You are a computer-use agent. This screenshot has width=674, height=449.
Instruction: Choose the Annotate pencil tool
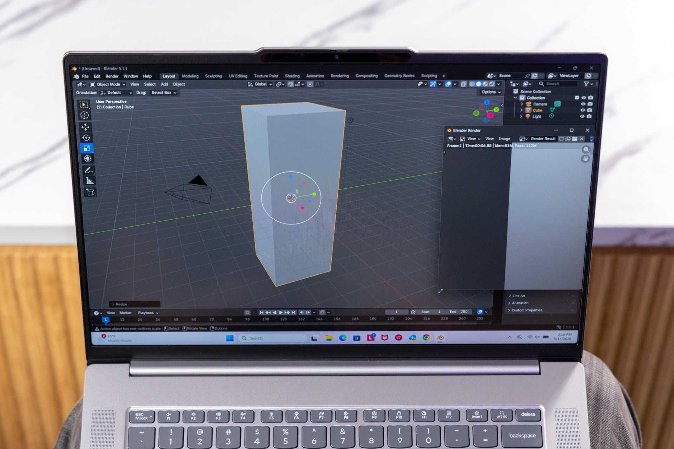click(88, 170)
